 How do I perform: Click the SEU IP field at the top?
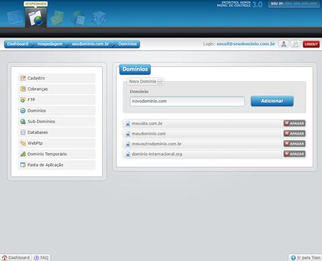click(x=294, y=4)
